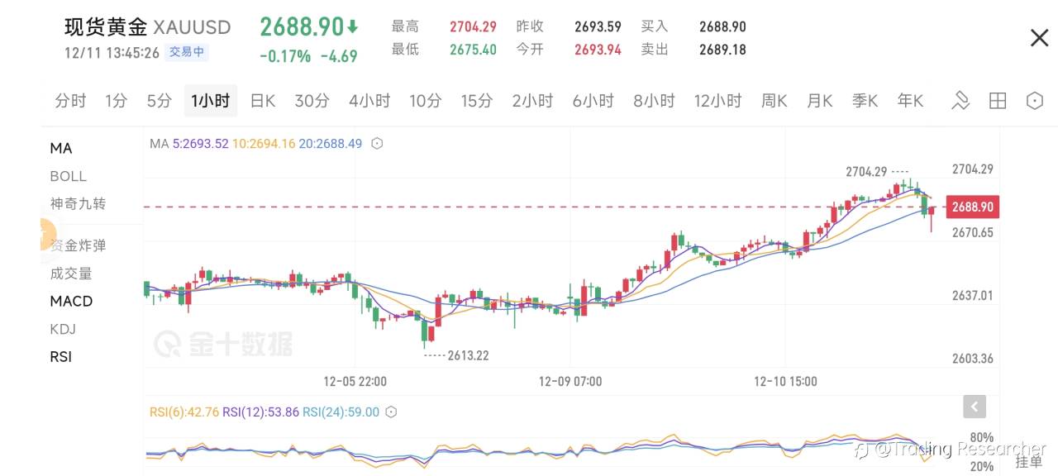Open MA indicator settings hexagon icon
The width and height of the screenshot is (1058, 476).
click(377, 144)
